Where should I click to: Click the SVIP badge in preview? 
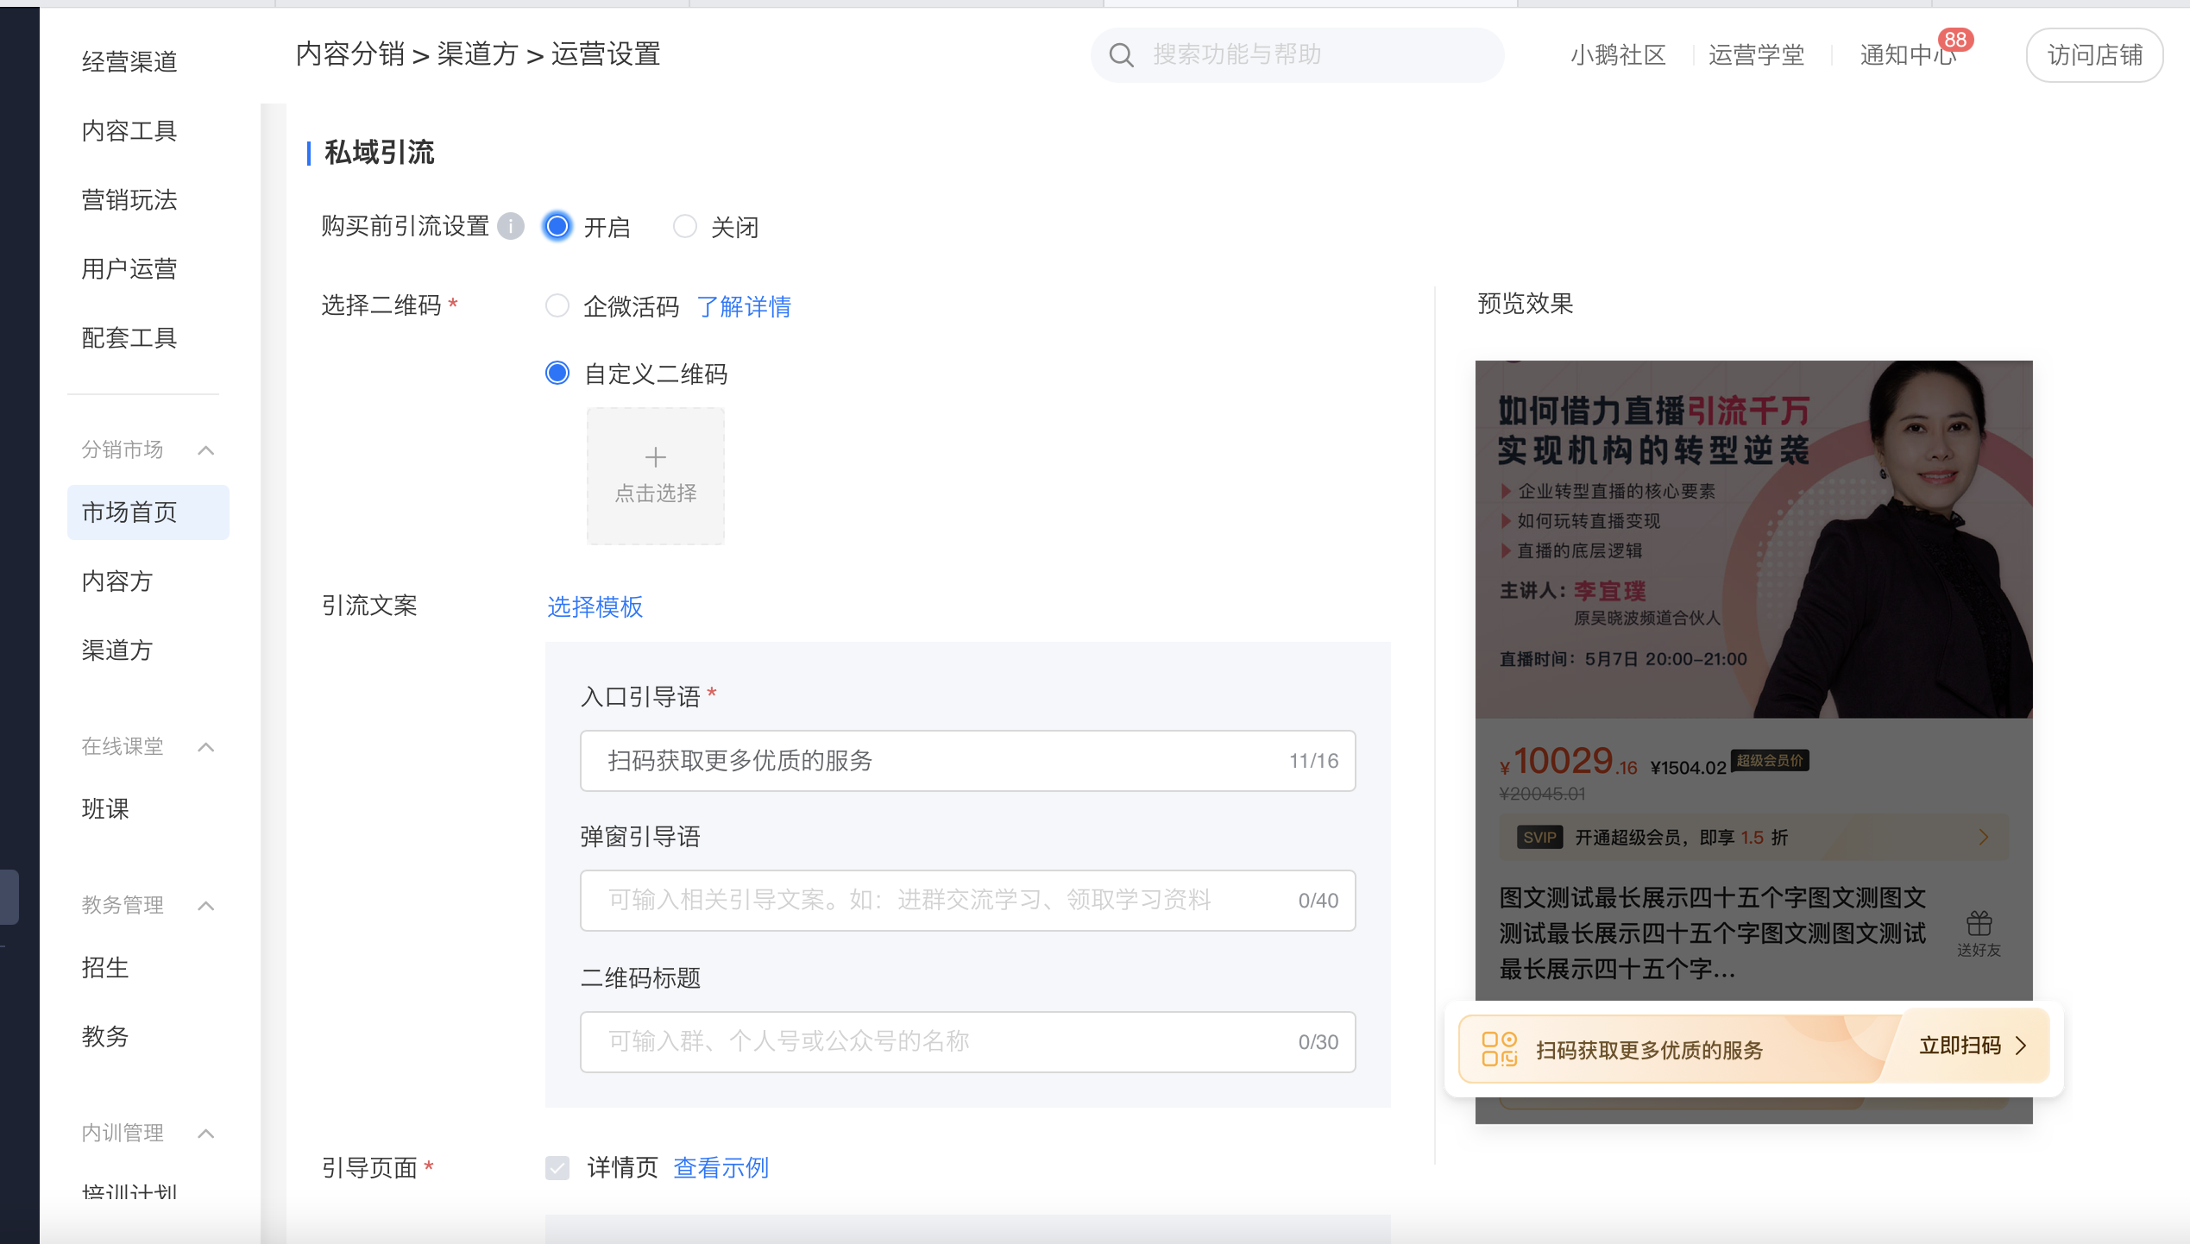click(x=1539, y=837)
